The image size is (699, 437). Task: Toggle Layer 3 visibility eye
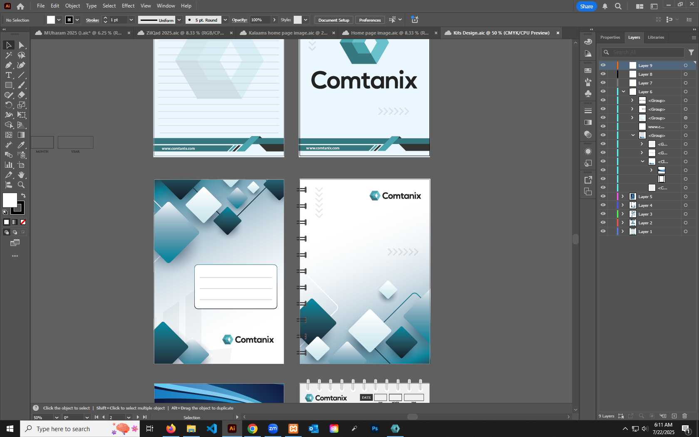[x=603, y=214]
